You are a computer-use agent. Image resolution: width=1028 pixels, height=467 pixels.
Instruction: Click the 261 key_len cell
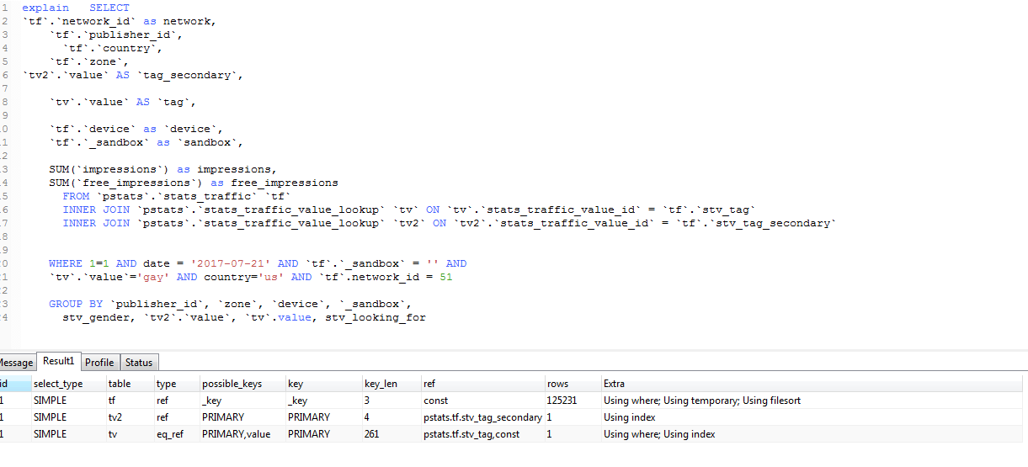click(x=372, y=434)
